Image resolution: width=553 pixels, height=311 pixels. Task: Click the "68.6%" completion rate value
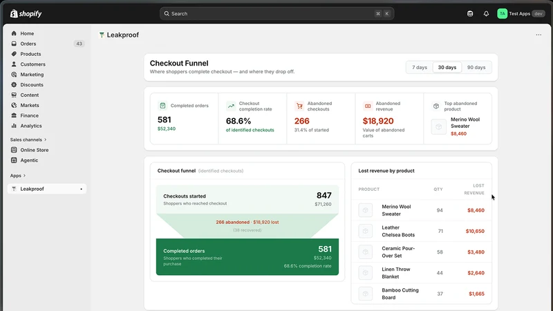click(x=238, y=121)
